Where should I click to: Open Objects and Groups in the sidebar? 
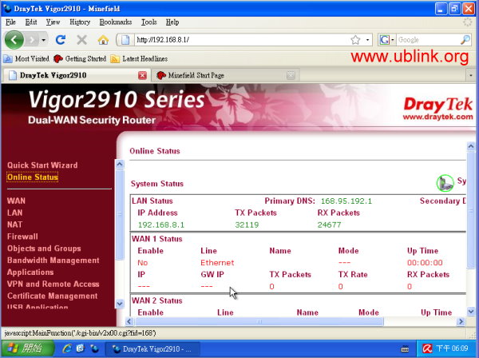[44, 249]
